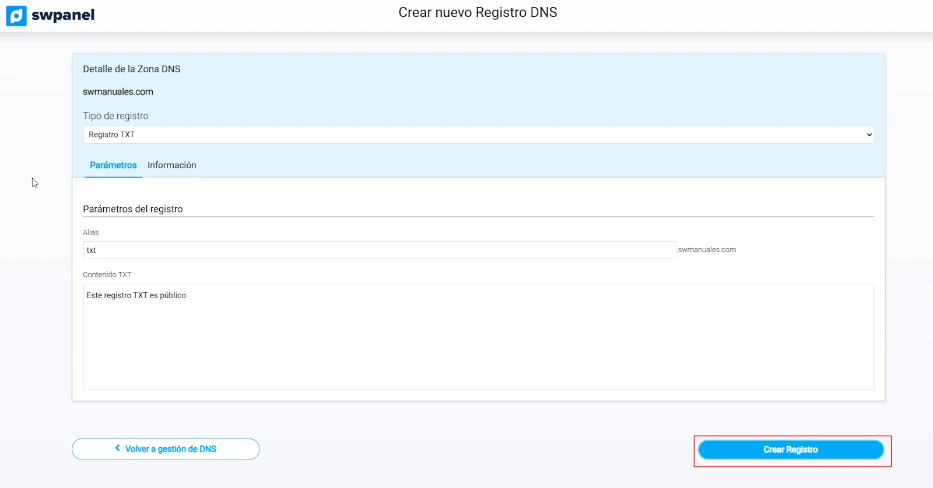Viewport: 933px width, 488px height.
Task: Click the 'Parámetros del registro' section heading
Action: 133,209
